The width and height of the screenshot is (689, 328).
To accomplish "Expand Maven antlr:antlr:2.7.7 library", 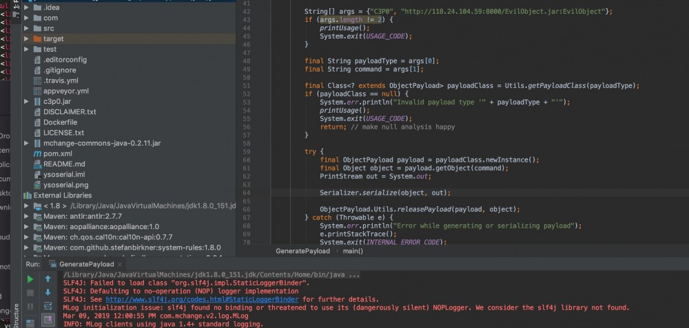I will point(26,216).
